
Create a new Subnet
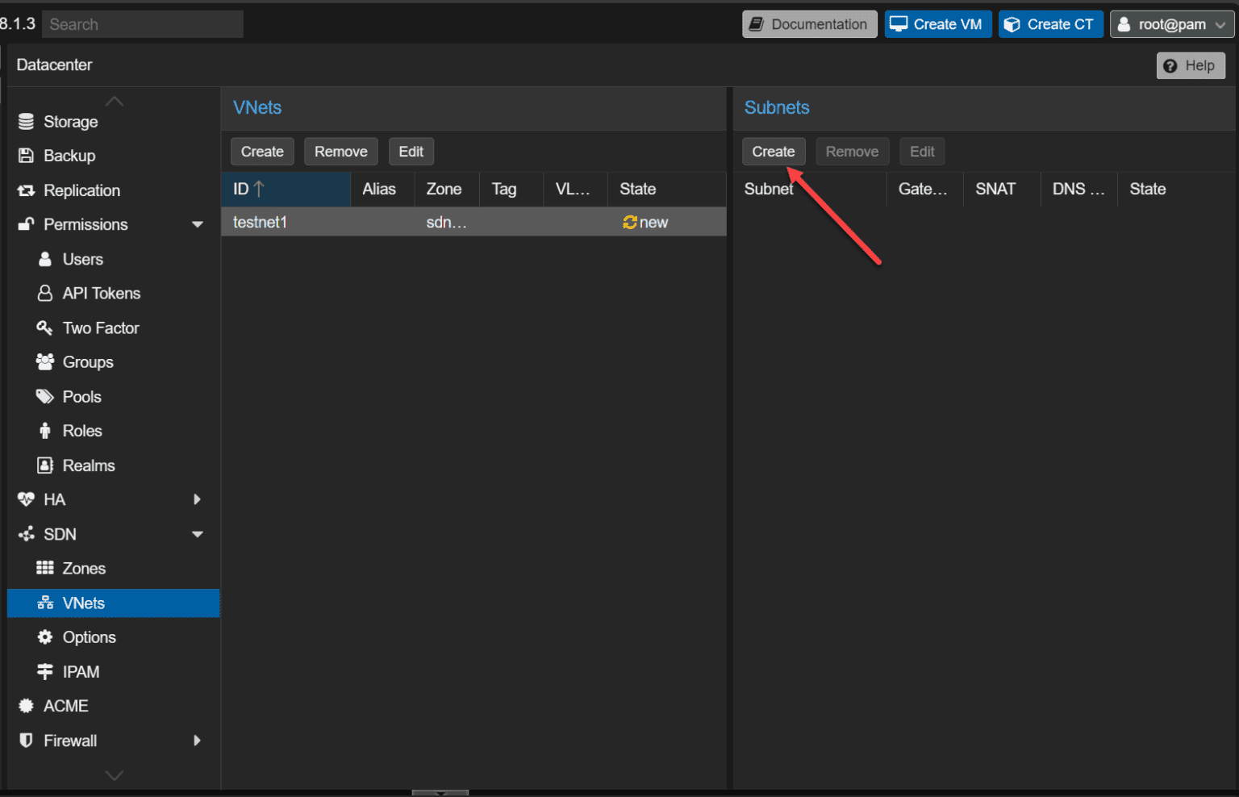[774, 151]
